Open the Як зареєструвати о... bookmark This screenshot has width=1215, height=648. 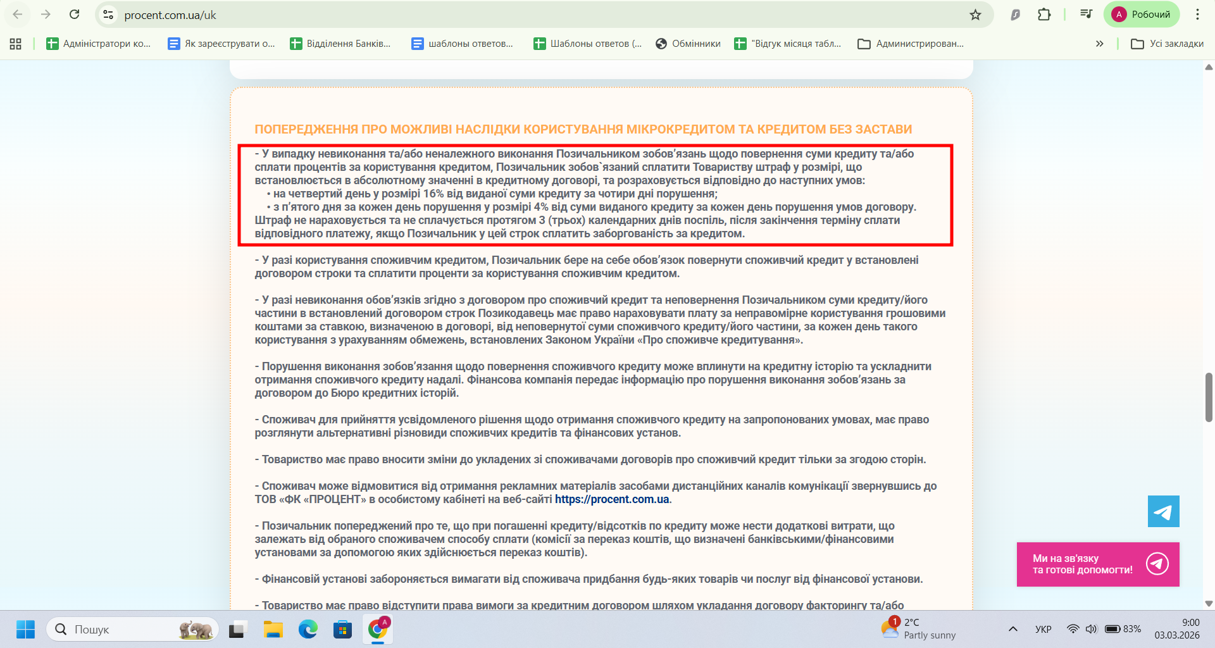click(x=221, y=44)
